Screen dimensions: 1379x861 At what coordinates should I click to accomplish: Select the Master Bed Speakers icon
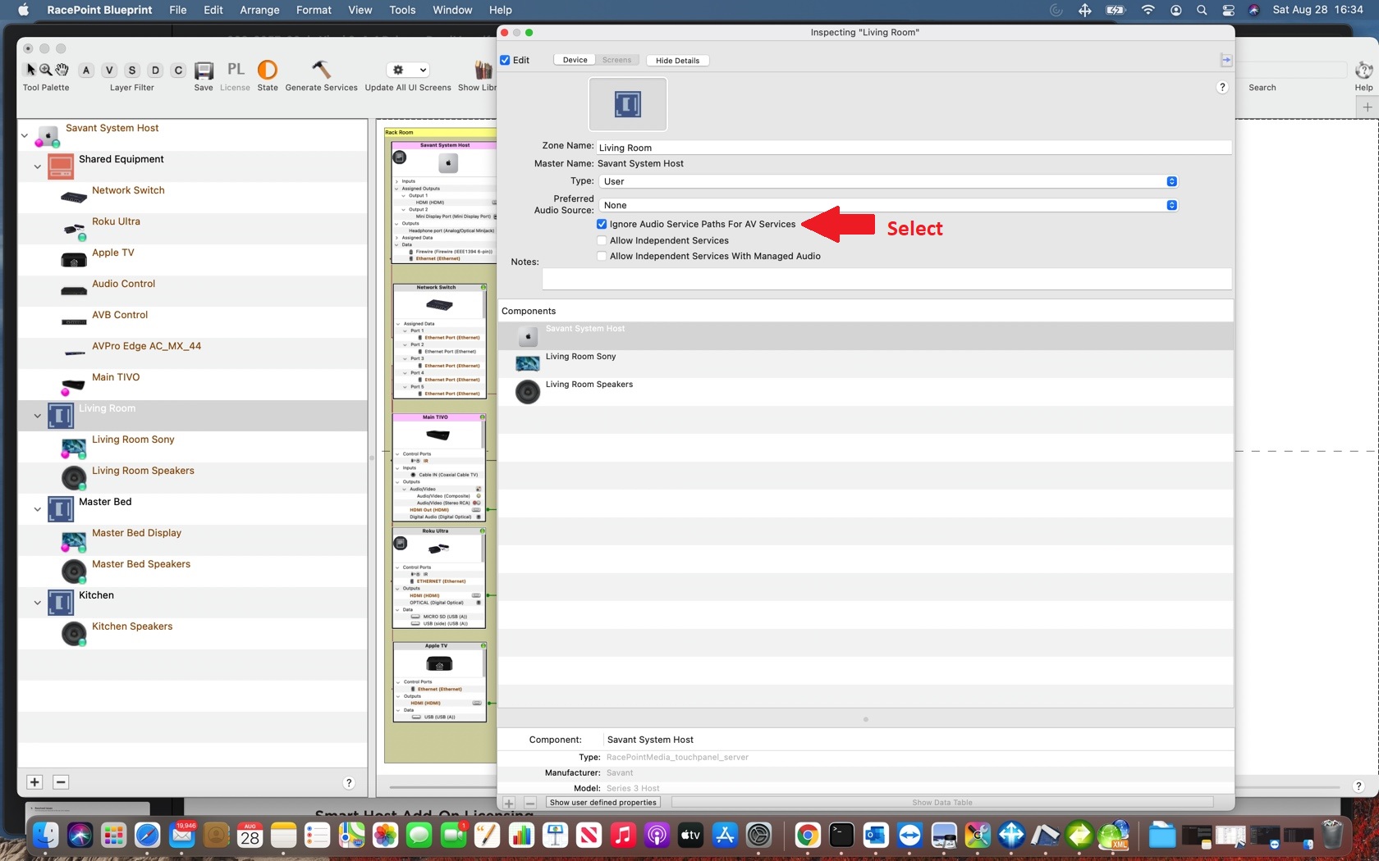coord(74,572)
